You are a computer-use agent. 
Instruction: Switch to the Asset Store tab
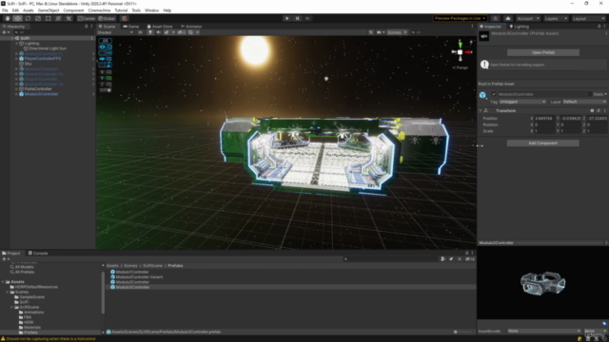(160, 27)
